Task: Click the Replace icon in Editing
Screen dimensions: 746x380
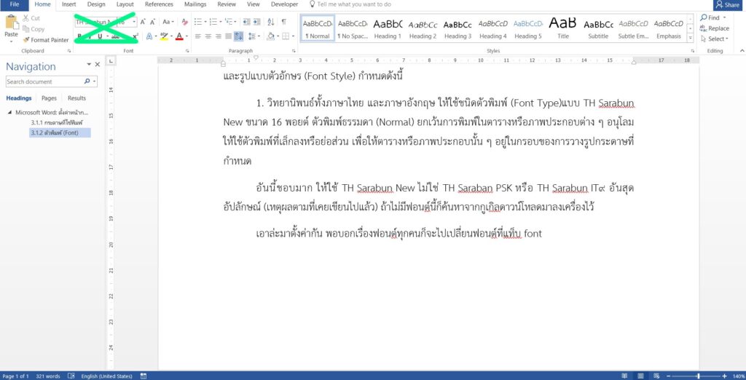Action: click(713, 28)
